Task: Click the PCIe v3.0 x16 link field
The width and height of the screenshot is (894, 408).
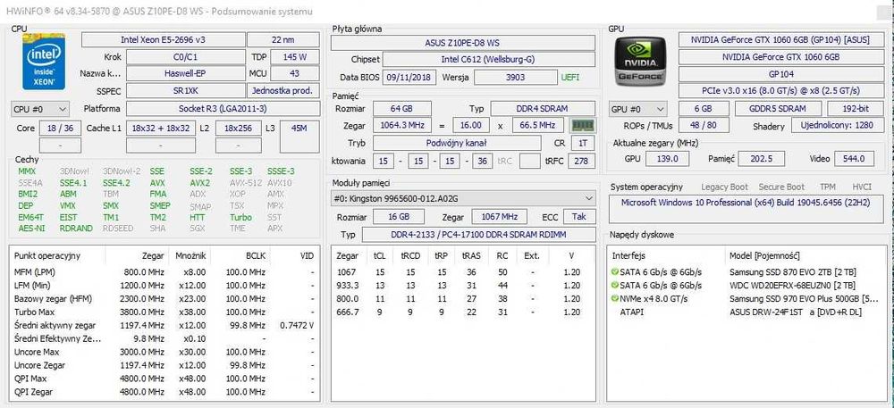Action: (x=780, y=91)
